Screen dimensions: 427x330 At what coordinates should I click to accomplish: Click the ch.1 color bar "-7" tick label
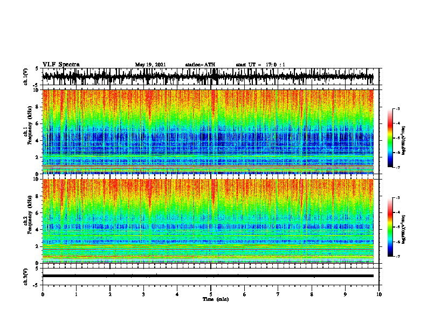398,167
